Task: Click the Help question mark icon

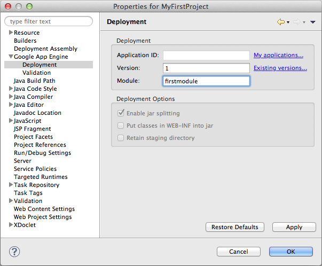Action: pyautogui.click(x=15, y=251)
